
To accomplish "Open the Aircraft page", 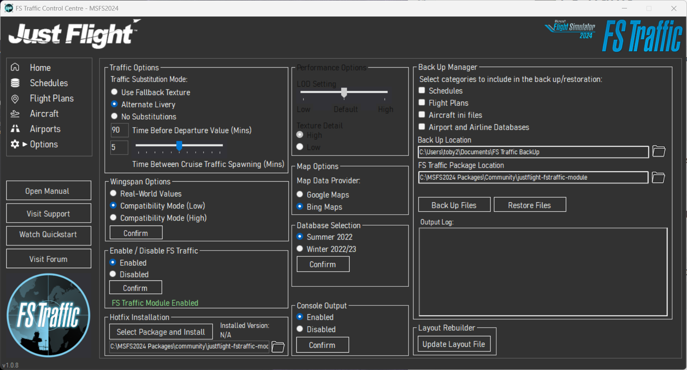I will (44, 114).
